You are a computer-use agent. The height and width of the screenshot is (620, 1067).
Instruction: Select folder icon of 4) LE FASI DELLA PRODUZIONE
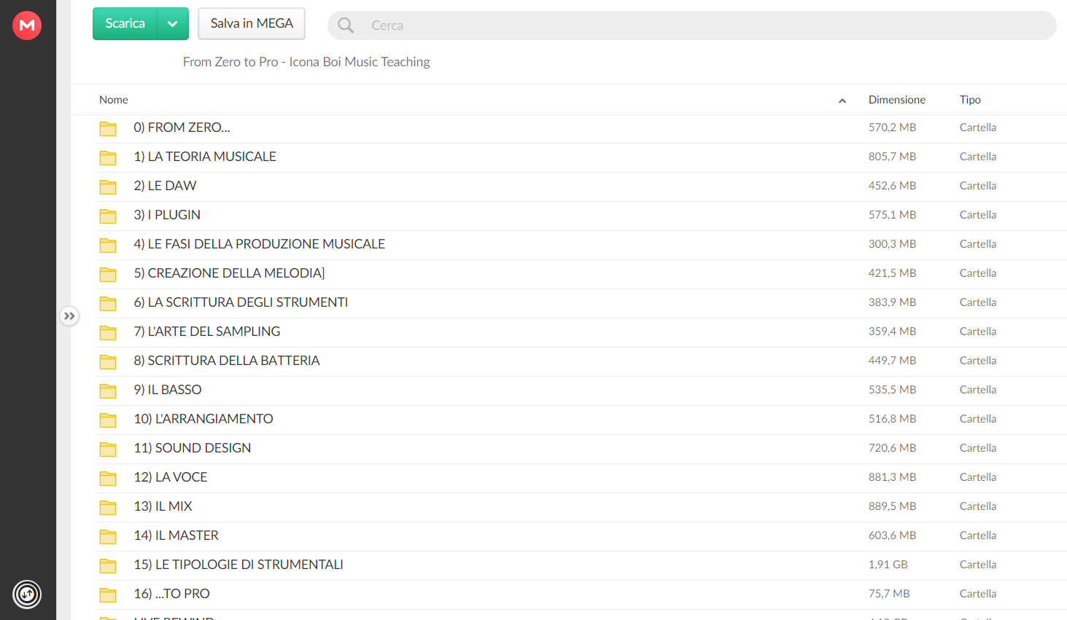[x=108, y=245]
